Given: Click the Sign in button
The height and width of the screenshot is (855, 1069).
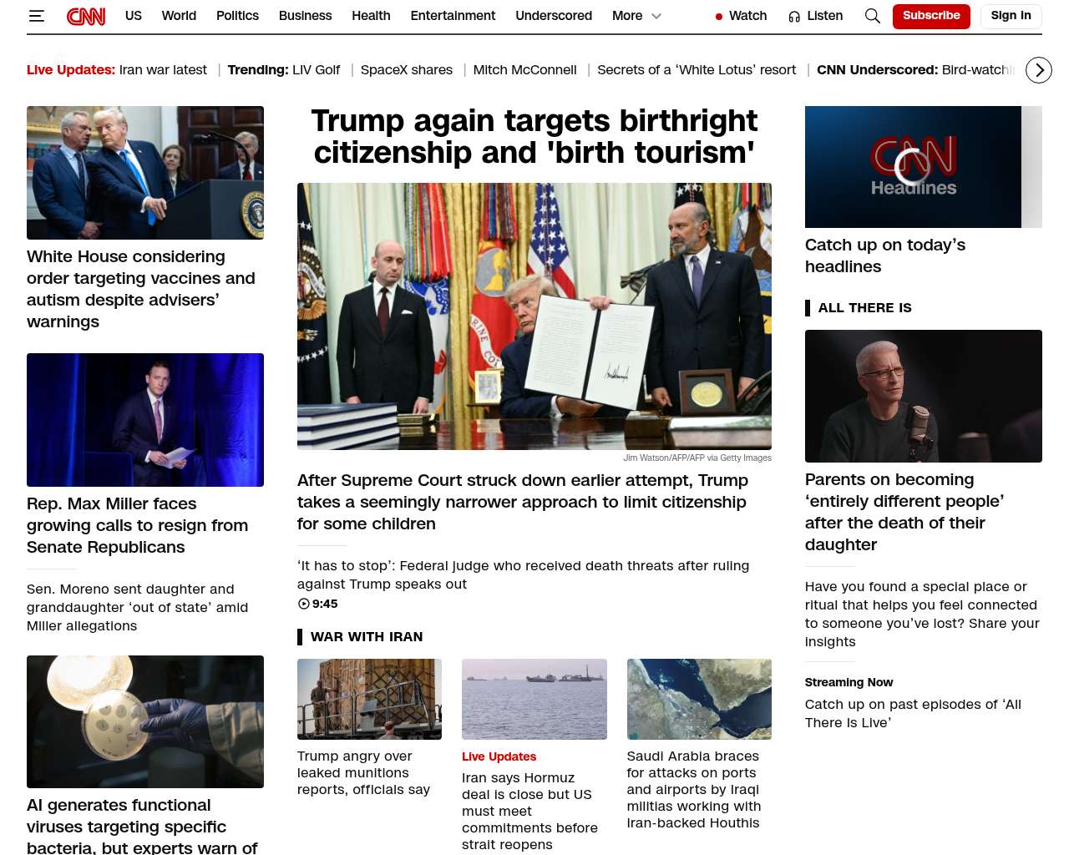Looking at the screenshot, I should point(1011,16).
